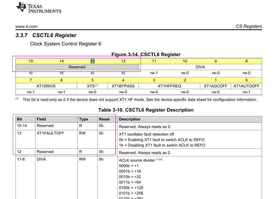This screenshot has width=273, height=199.
Task: Click bit number 7 in the figure's lower row
Action: click(31, 80)
